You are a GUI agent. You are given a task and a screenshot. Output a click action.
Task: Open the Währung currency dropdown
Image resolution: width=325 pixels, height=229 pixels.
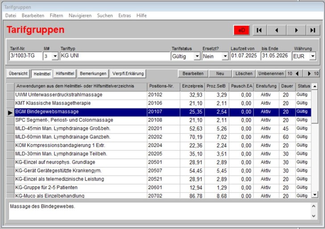(x=313, y=56)
